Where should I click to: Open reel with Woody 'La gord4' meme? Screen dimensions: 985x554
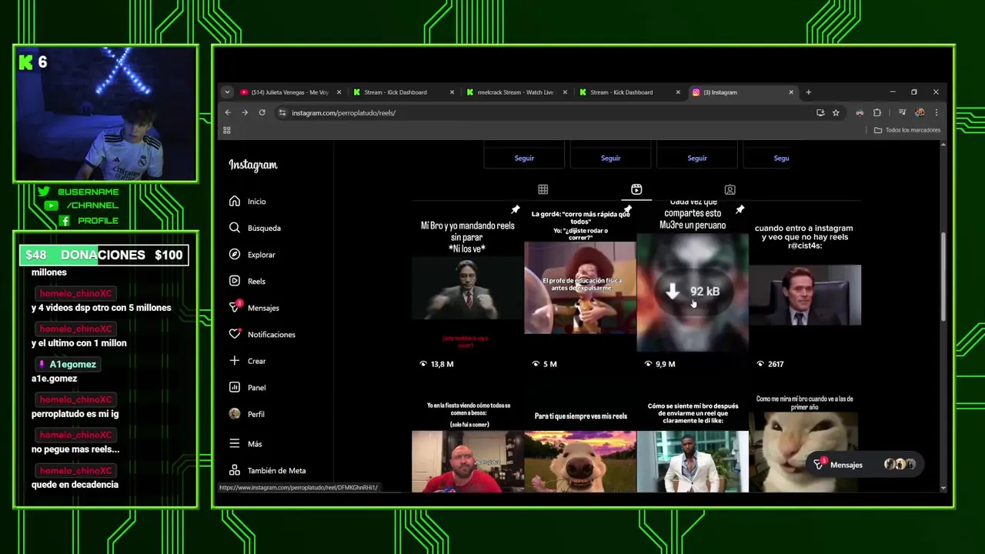[580, 288]
